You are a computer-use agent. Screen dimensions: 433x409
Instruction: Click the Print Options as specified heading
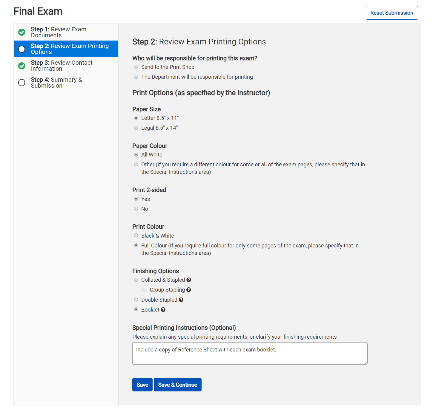pos(201,93)
